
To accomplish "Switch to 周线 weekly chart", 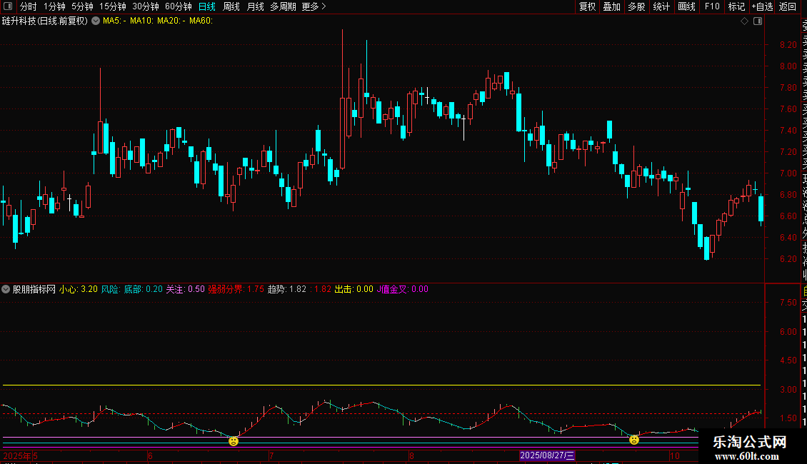I will click(x=231, y=6).
